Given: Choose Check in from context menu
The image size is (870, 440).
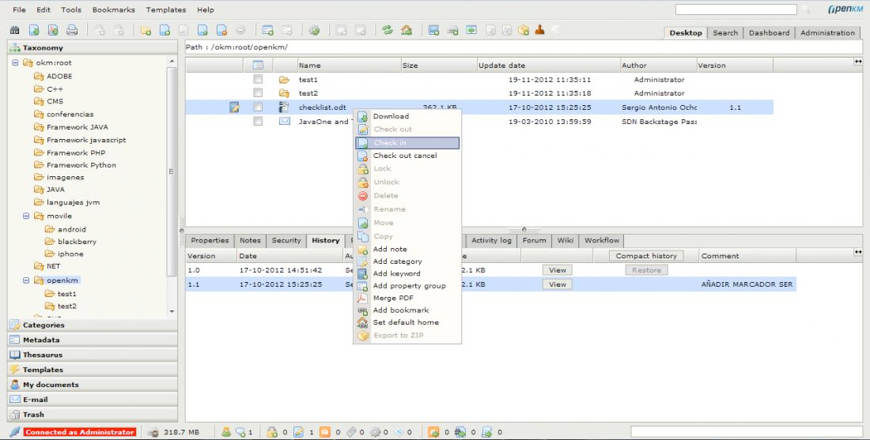Looking at the screenshot, I should click(x=407, y=143).
